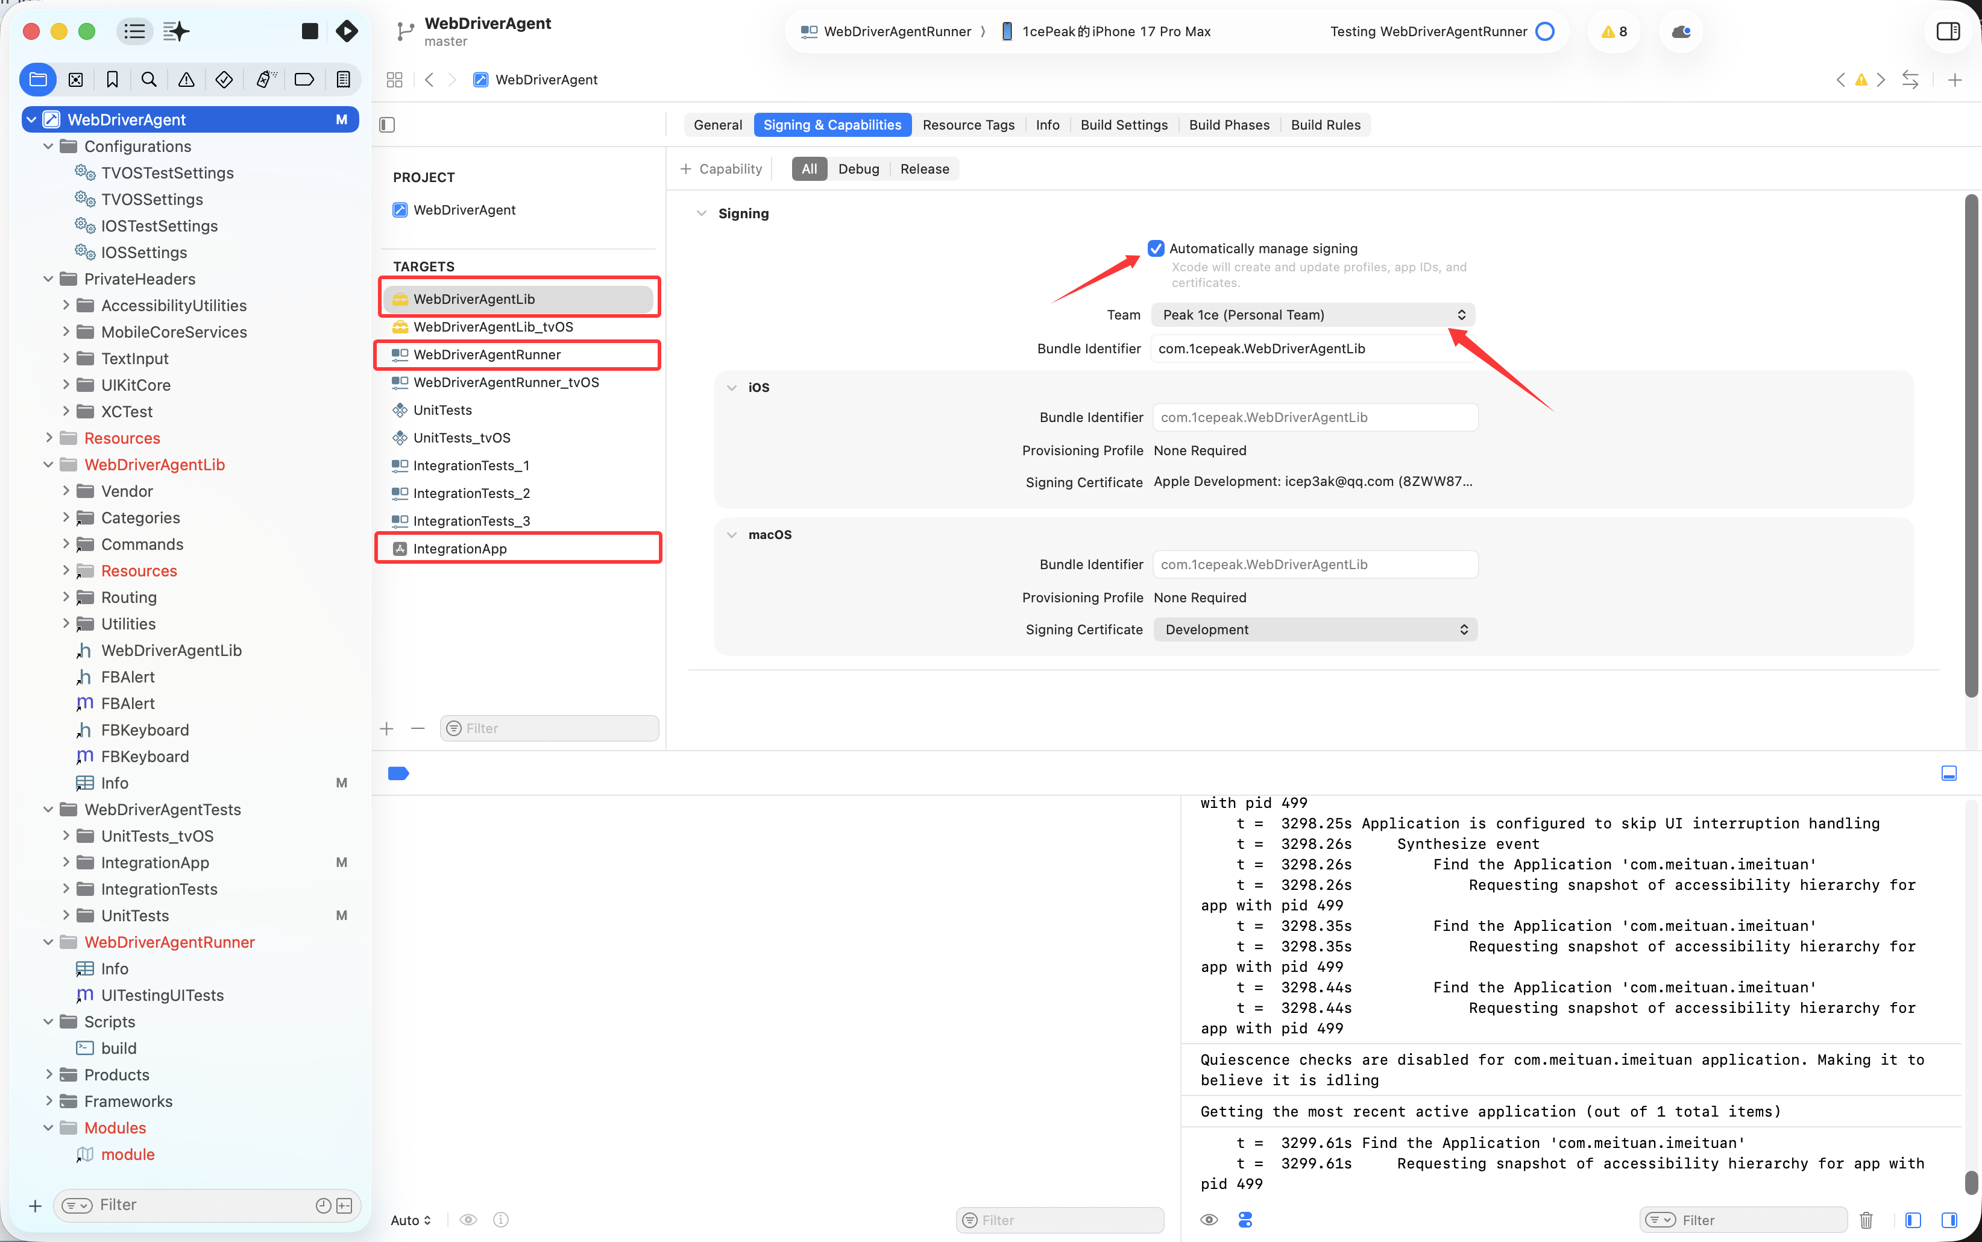This screenshot has height=1242, width=1982.
Task: Open macOS Signing Certificate Development dropdown
Action: coord(1315,629)
